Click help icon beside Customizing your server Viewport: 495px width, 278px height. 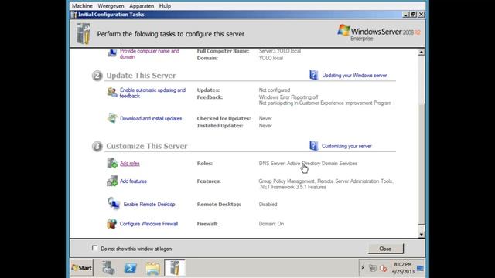[x=313, y=146]
